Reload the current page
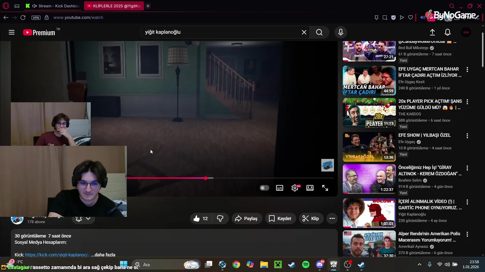The width and height of the screenshot is (485, 272). (x=23, y=17)
